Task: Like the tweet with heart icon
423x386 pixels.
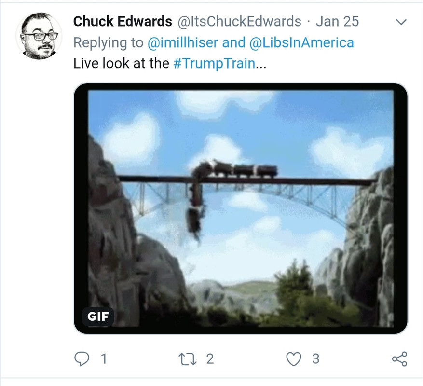Action: 294,359
